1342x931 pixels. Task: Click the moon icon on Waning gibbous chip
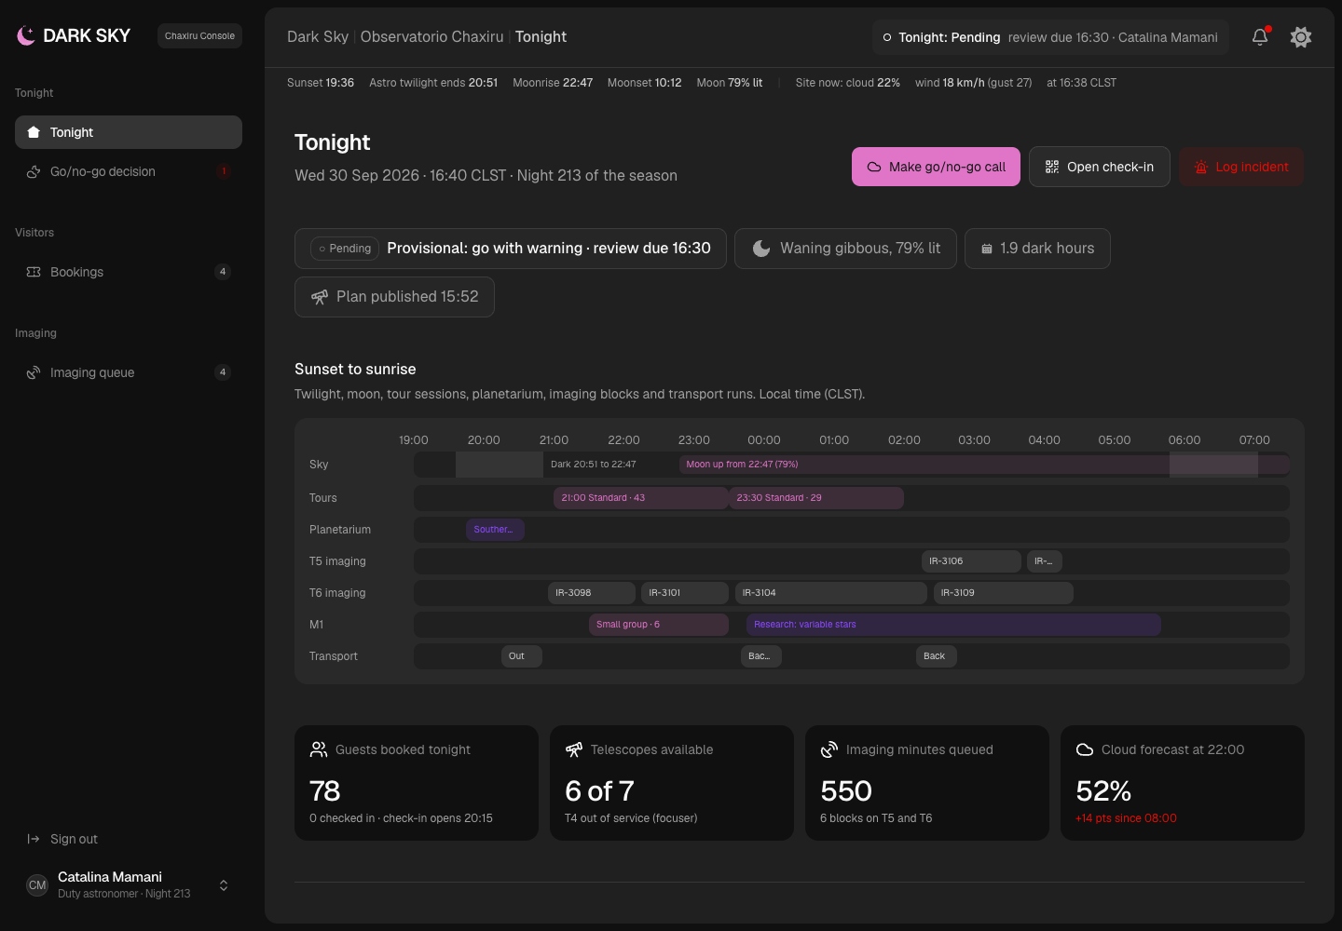click(x=761, y=249)
